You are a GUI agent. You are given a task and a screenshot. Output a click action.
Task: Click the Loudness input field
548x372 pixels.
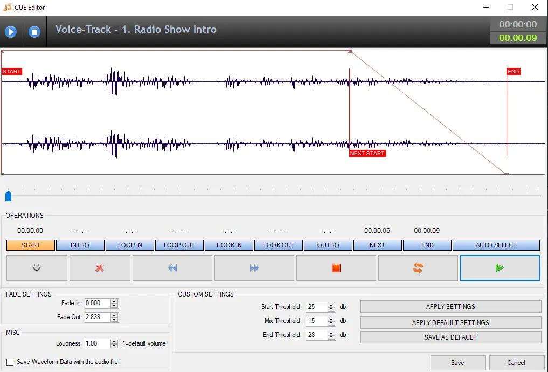click(98, 343)
